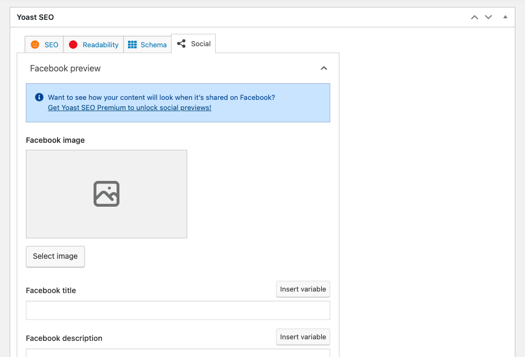Open Get Yoast SEO Premium link
The width and height of the screenshot is (525, 357).
click(130, 107)
